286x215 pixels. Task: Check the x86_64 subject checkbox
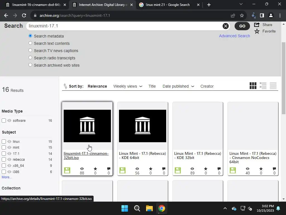[x=4, y=166]
